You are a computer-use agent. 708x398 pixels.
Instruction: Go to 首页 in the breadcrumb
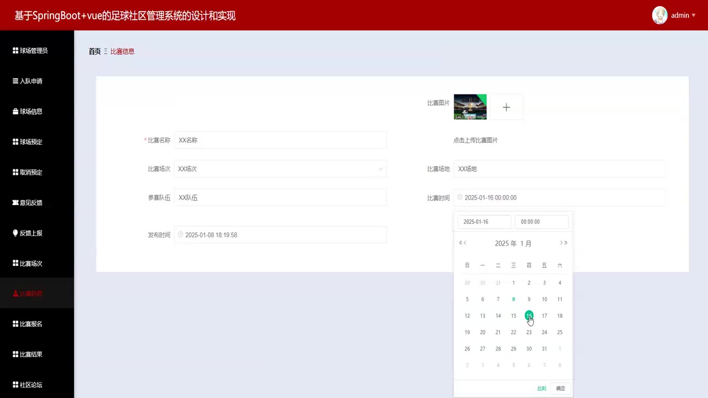click(95, 51)
